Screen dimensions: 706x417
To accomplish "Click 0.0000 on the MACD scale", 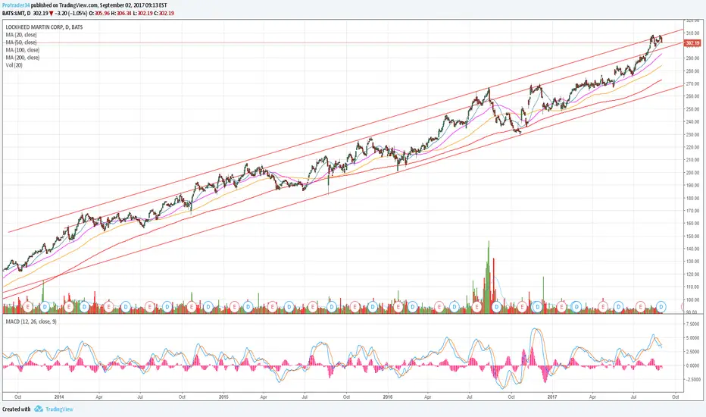I will pyautogui.click(x=693, y=365).
